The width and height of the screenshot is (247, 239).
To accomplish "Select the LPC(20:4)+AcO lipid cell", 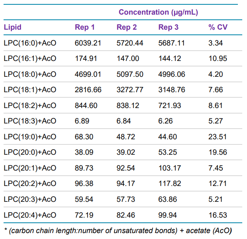I will pos(30,215).
